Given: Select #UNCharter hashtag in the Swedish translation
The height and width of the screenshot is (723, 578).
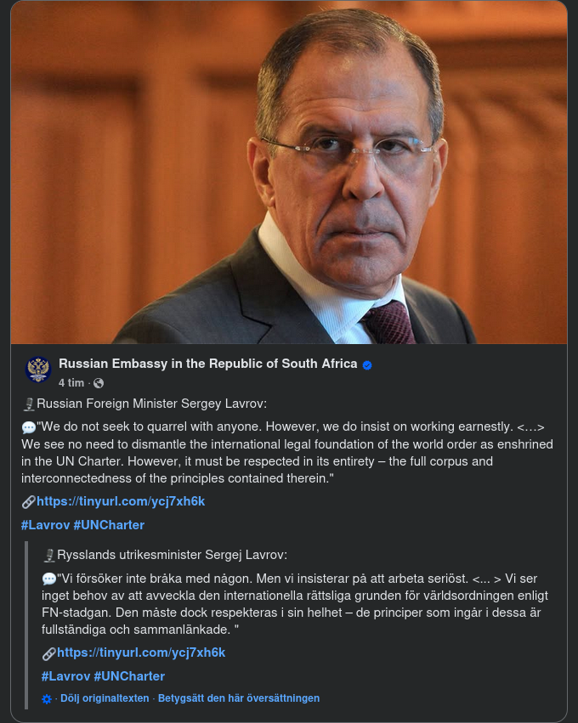Looking at the screenshot, I should (x=129, y=676).
